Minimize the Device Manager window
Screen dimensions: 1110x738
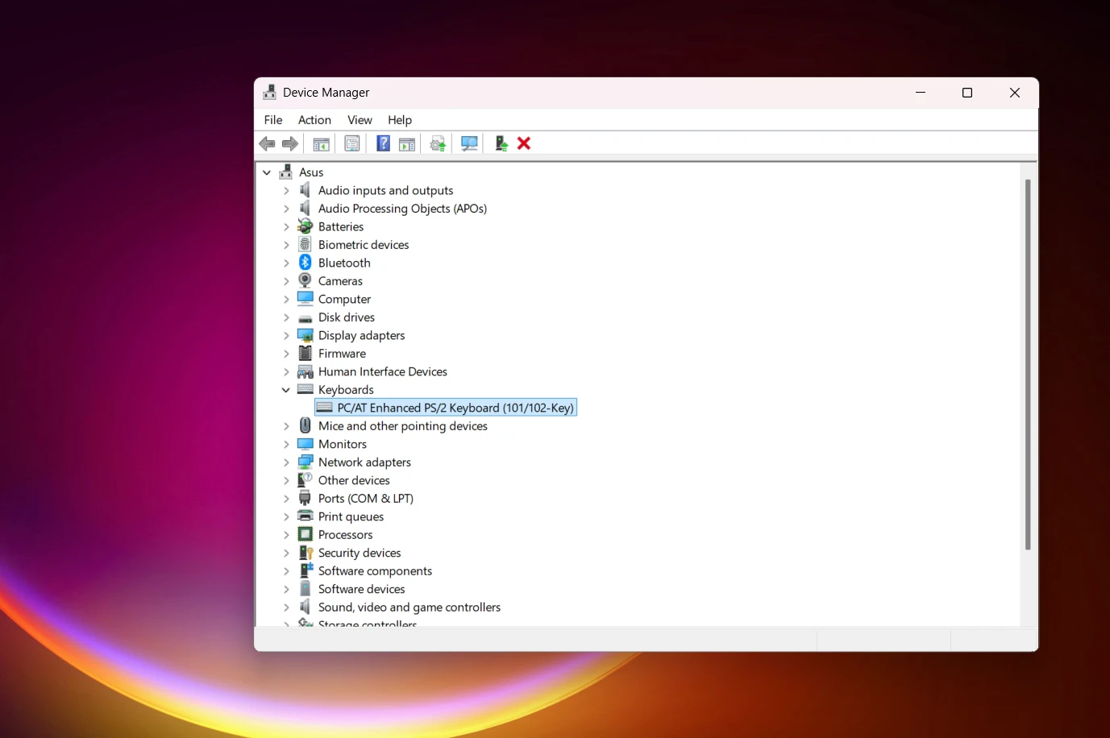[921, 93]
